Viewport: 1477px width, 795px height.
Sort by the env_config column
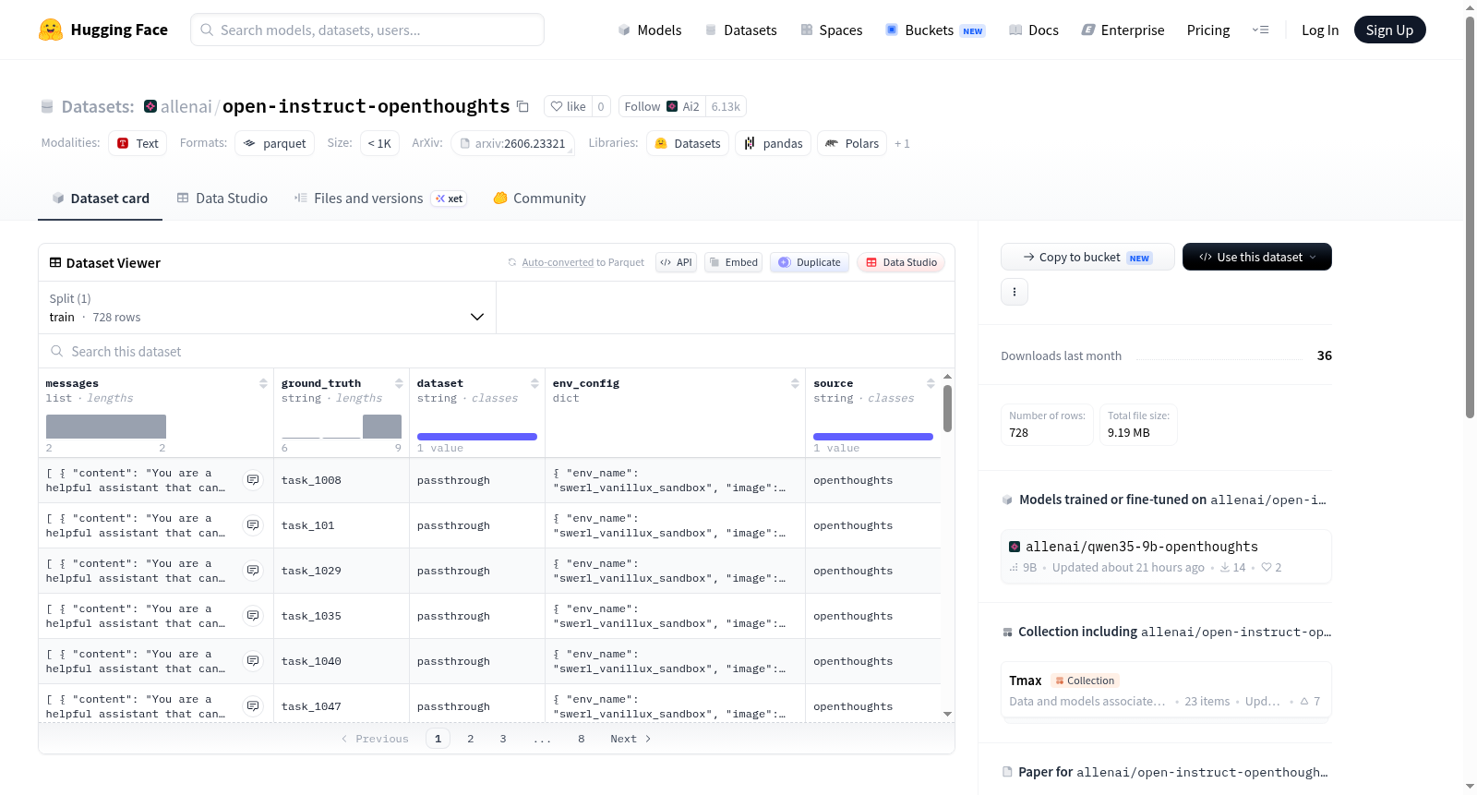[x=795, y=383]
